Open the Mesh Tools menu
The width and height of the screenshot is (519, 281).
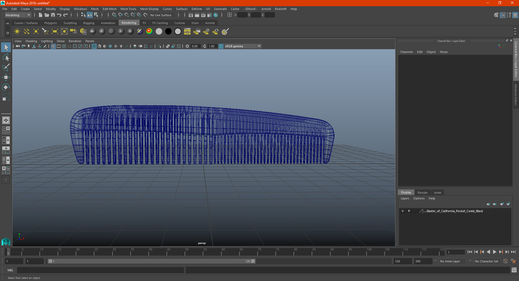[x=128, y=9]
